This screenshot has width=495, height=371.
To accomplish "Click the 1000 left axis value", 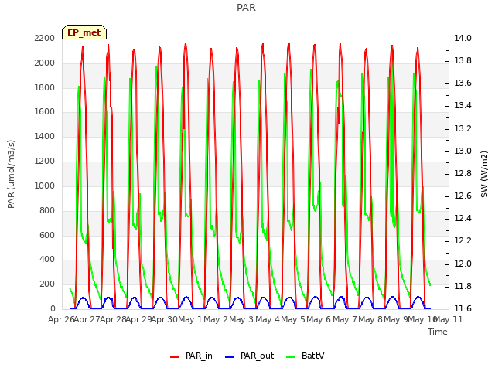I will [x=45, y=185].
